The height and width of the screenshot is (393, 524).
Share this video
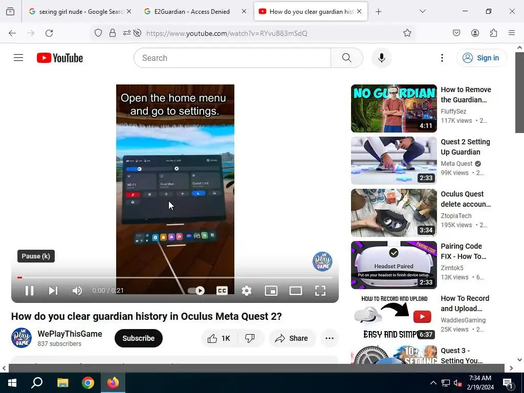292,338
